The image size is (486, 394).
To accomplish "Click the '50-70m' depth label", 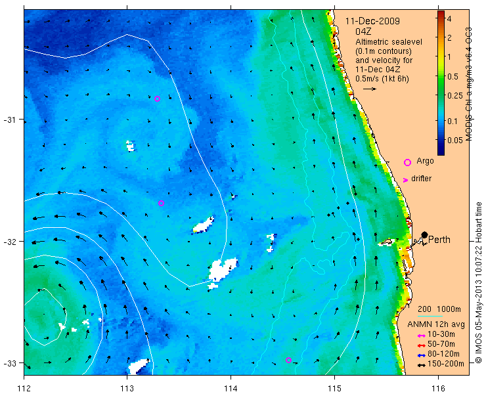I will (441, 344).
